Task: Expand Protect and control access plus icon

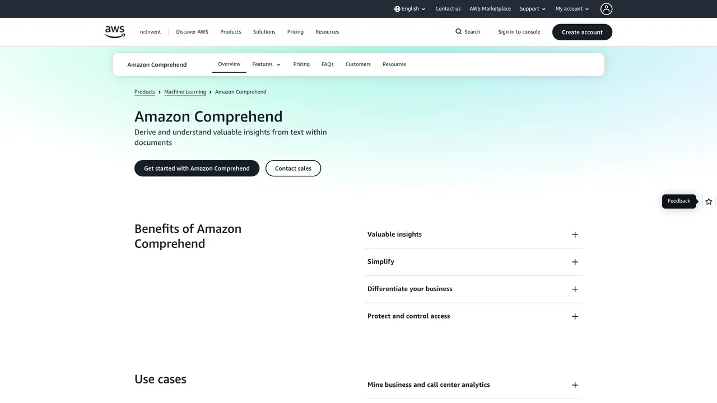Action: click(x=575, y=316)
